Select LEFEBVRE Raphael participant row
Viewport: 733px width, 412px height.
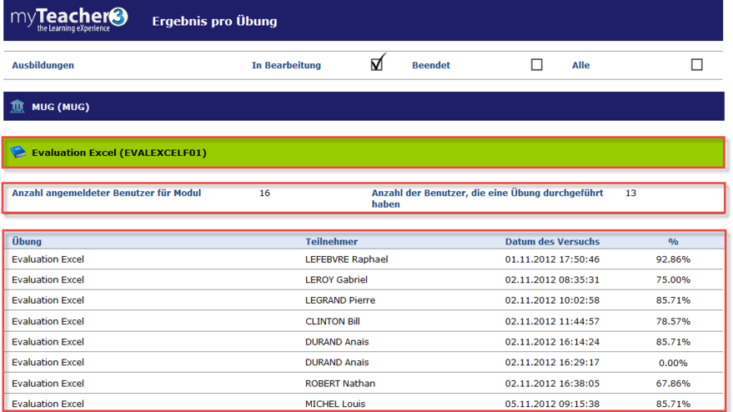(x=346, y=259)
